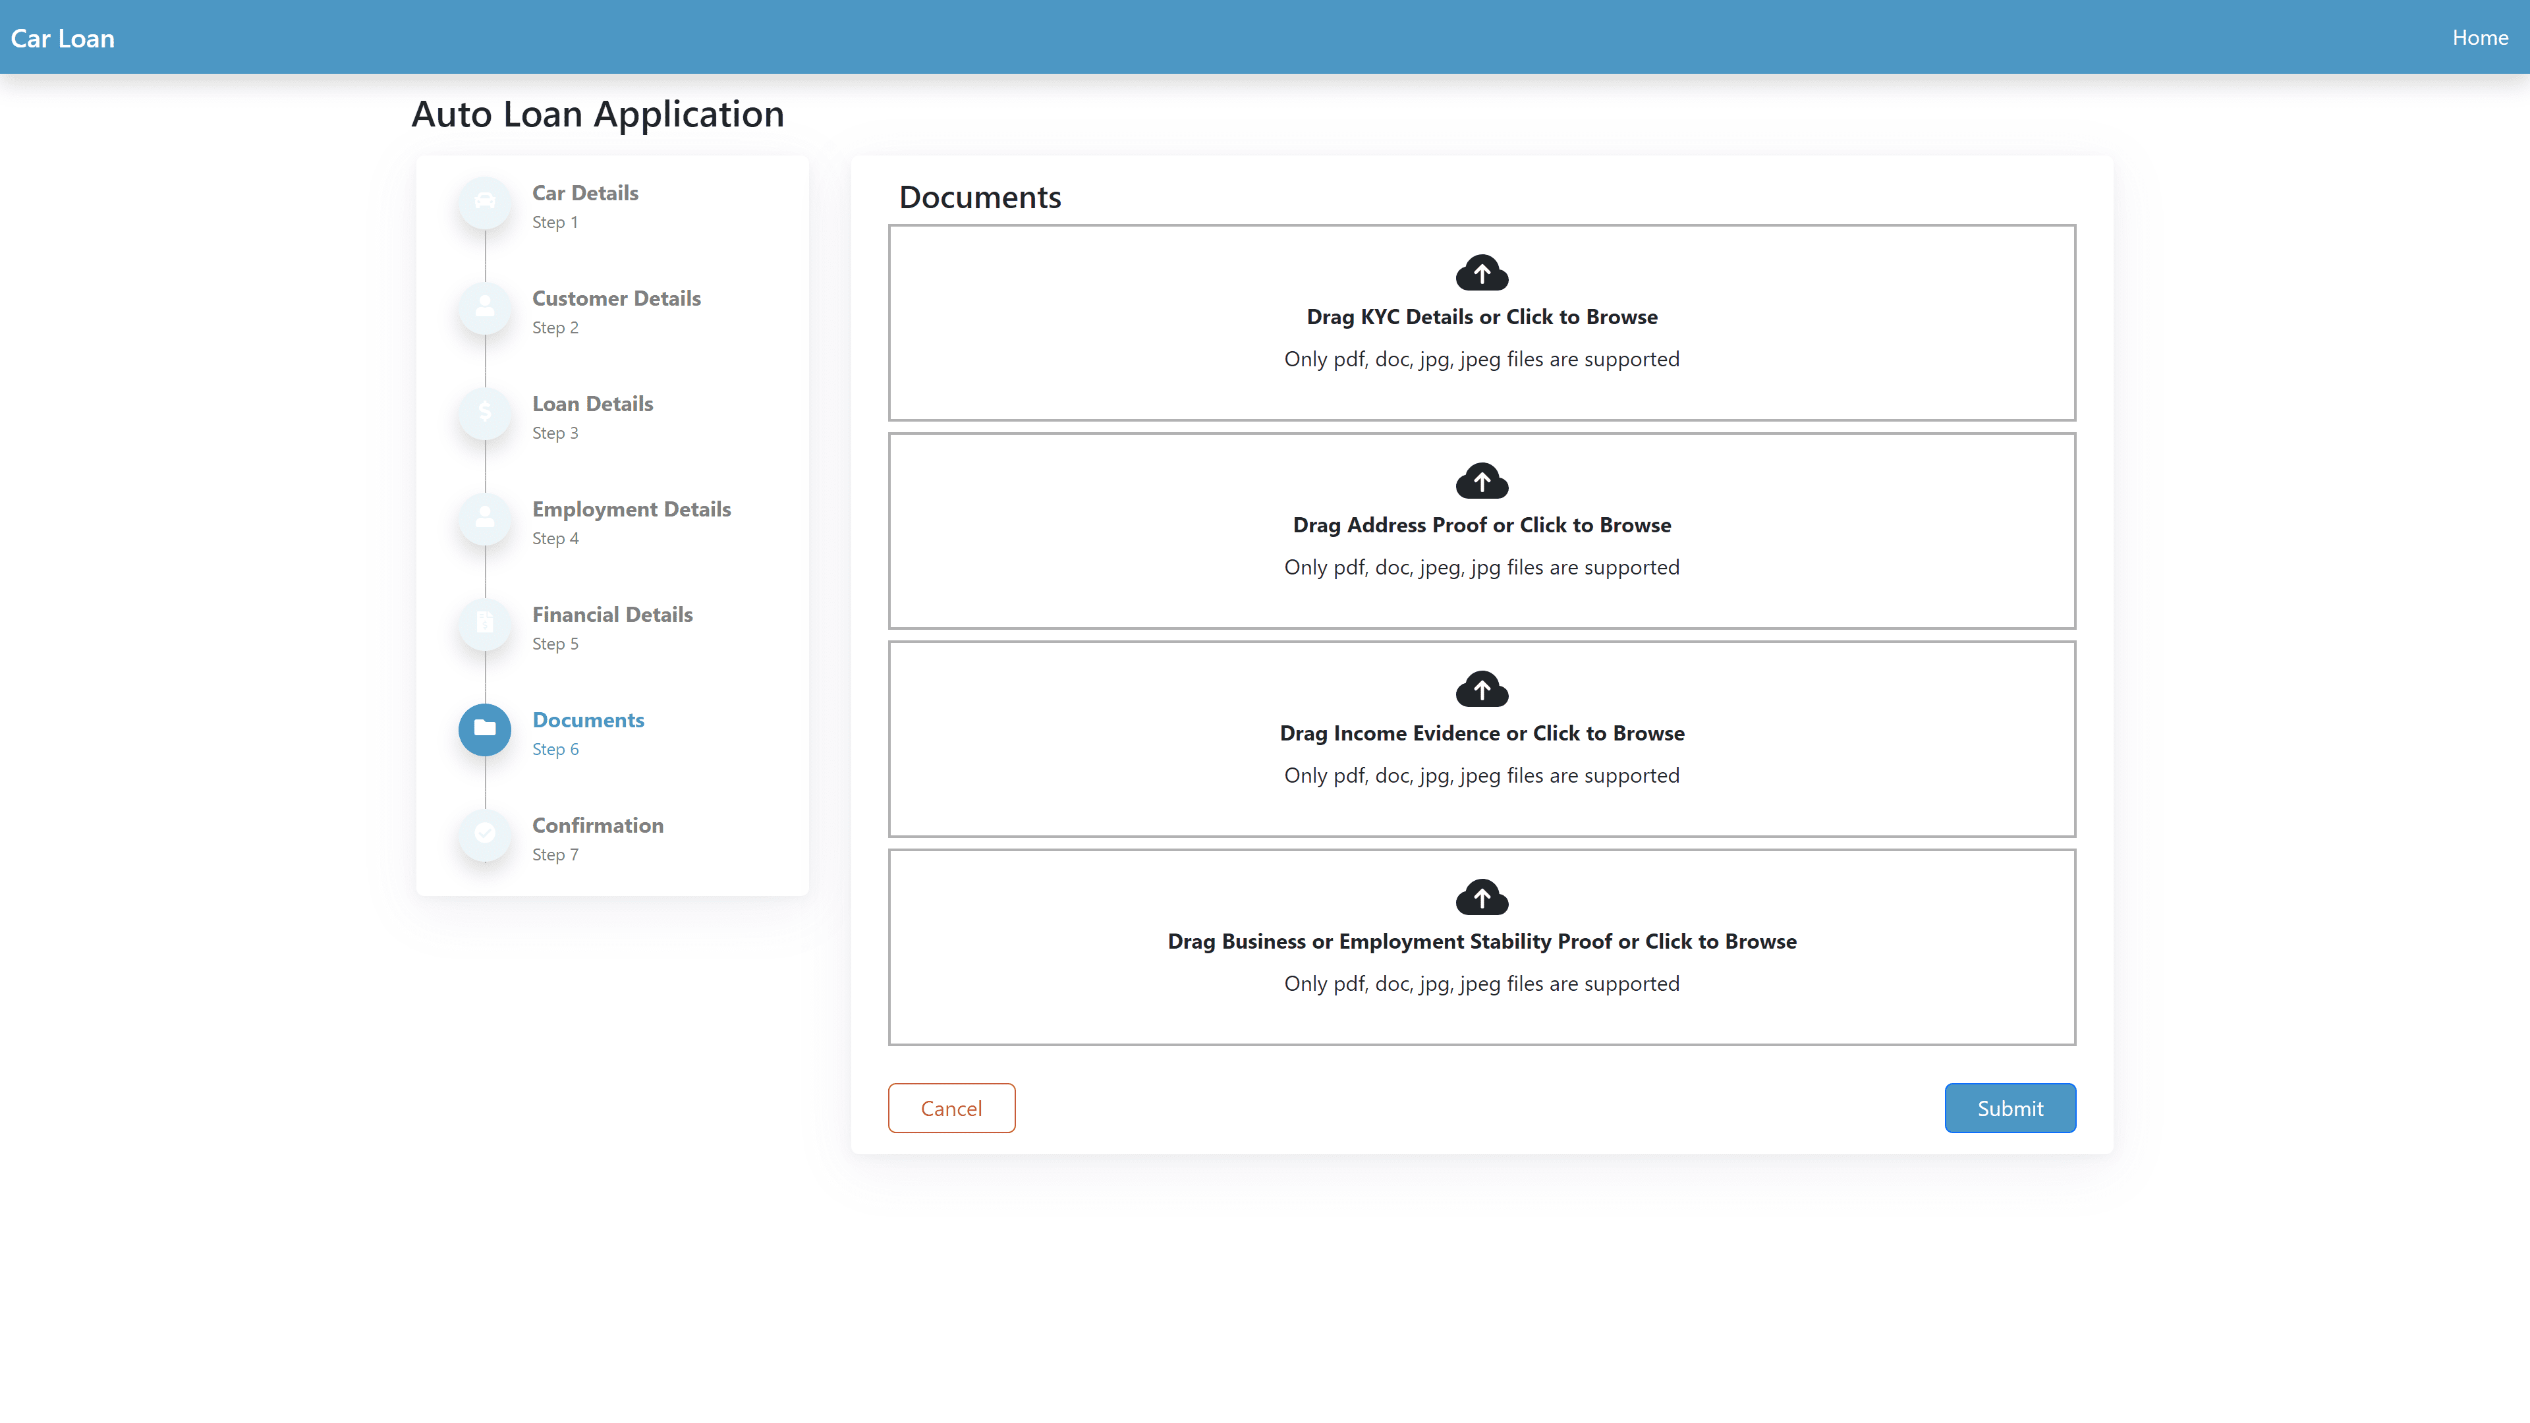Select the Documents step label

coord(587,720)
